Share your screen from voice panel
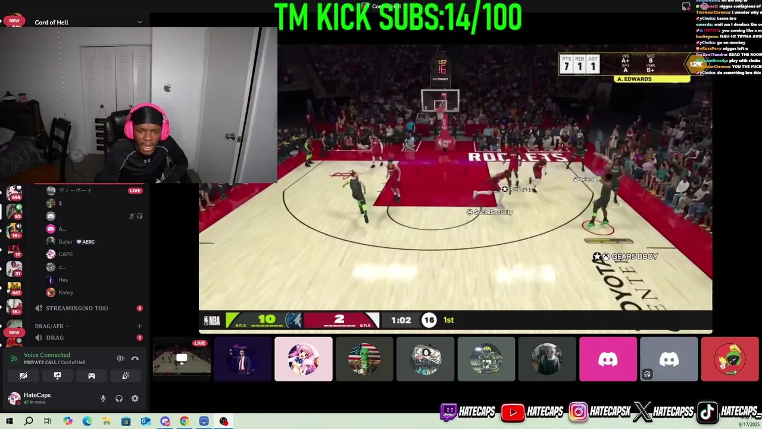The image size is (762, 429). coord(57,376)
